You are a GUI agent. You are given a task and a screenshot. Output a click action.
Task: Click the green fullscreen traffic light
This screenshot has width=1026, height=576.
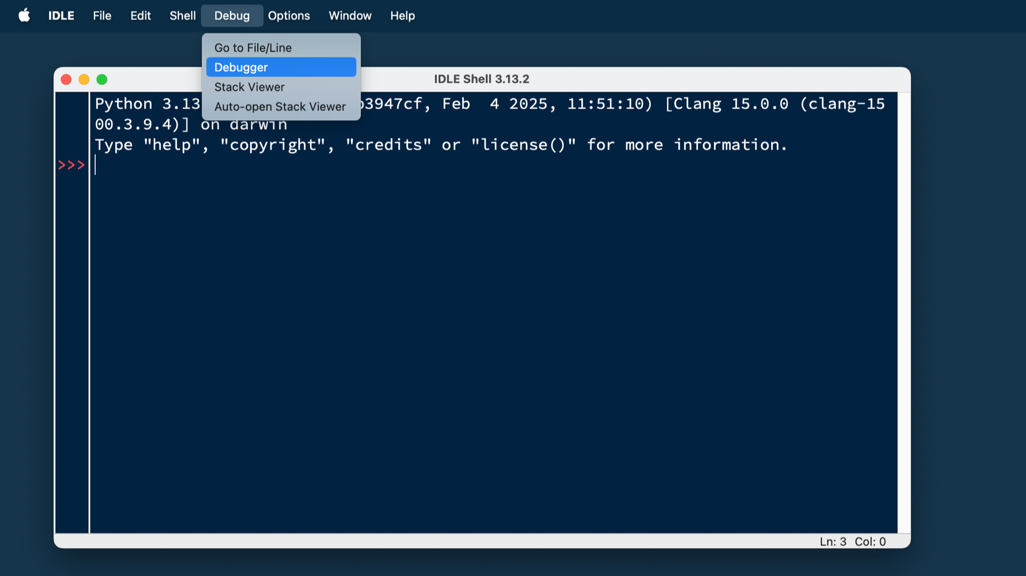pyautogui.click(x=102, y=79)
